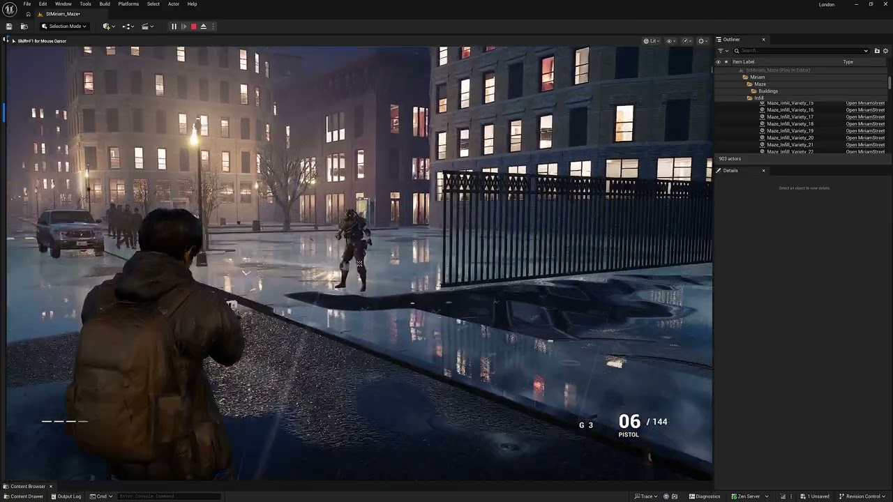
Task: Sort Outliner by Type column
Action: coord(848,62)
